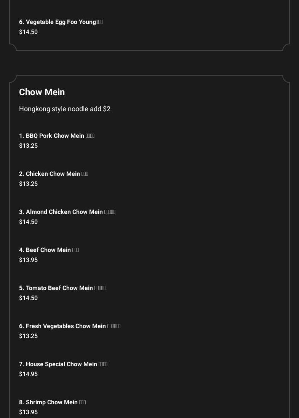This screenshot has height=418, width=299.
Task: Open House Special Chow Mein
Action: 63,364
